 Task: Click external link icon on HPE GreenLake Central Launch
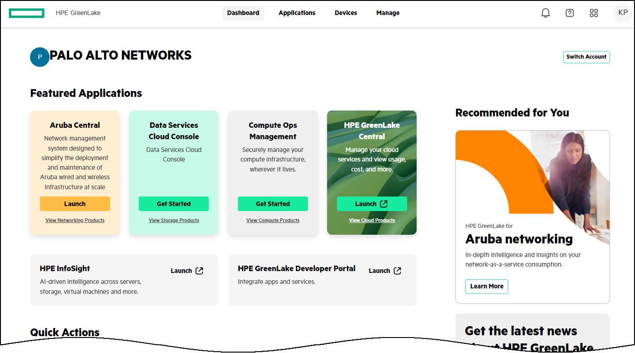click(x=383, y=204)
